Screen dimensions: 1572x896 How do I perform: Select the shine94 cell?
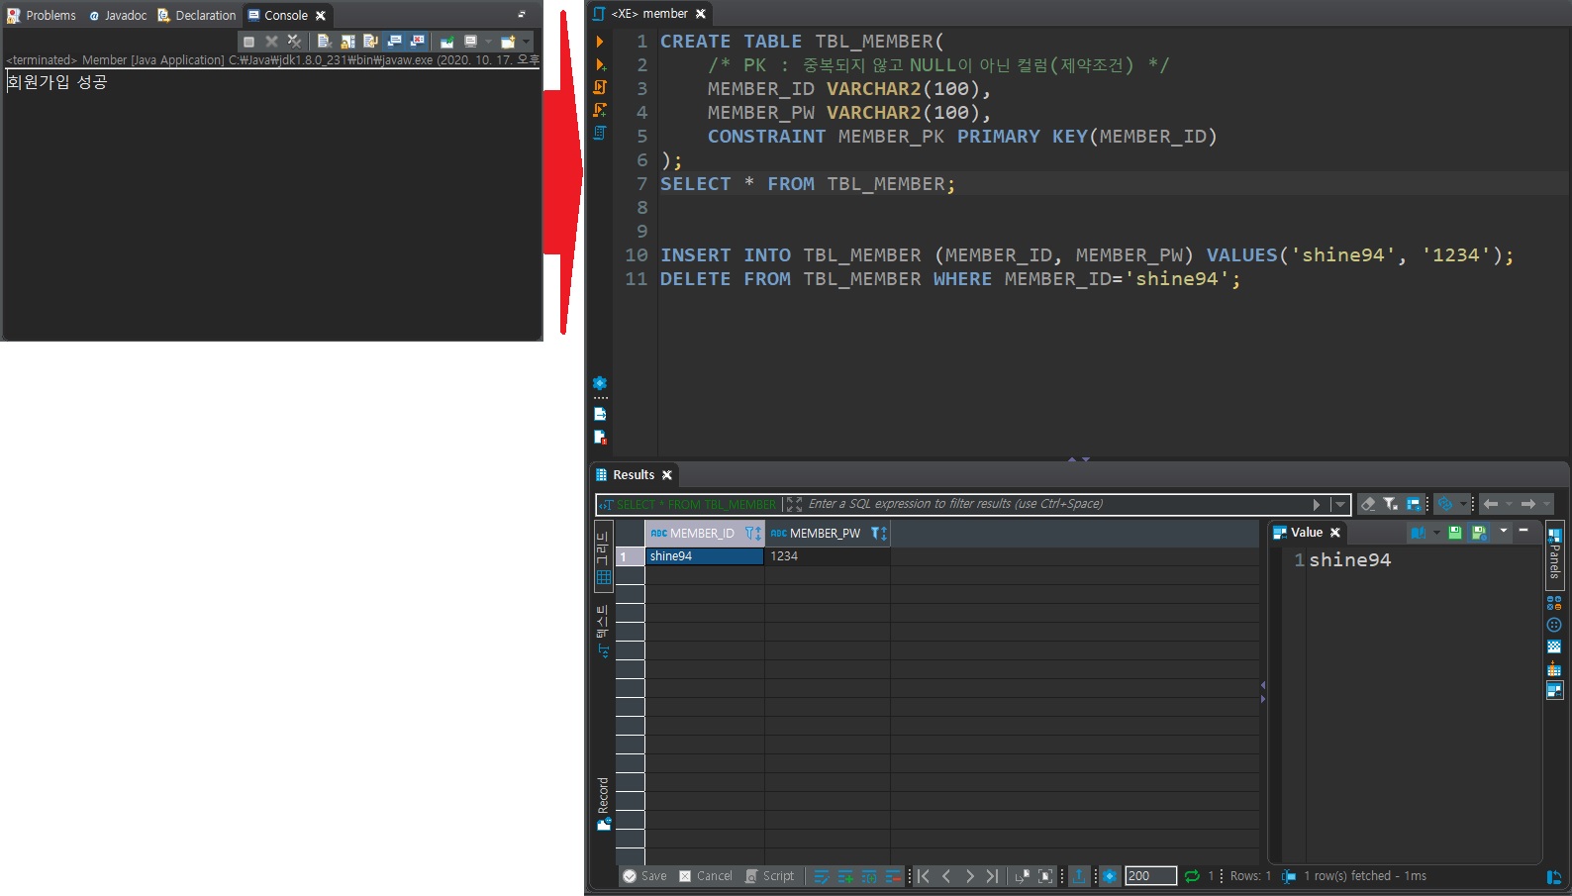[704, 556]
